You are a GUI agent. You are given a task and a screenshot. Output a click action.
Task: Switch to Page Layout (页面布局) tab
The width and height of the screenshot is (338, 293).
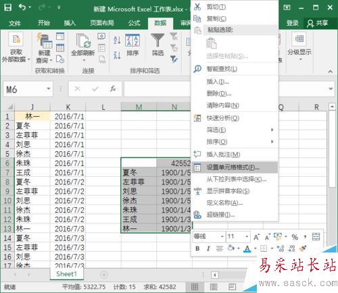point(102,23)
